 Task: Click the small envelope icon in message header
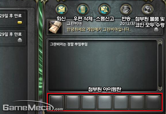tap(156, 30)
